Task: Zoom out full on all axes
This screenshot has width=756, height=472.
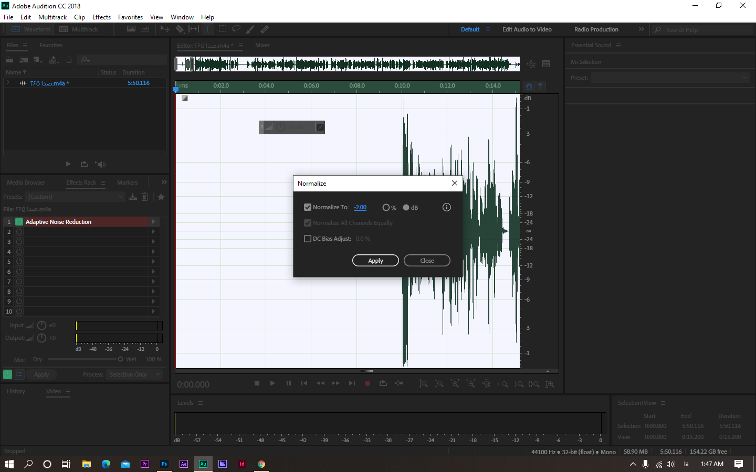Action: tap(487, 384)
